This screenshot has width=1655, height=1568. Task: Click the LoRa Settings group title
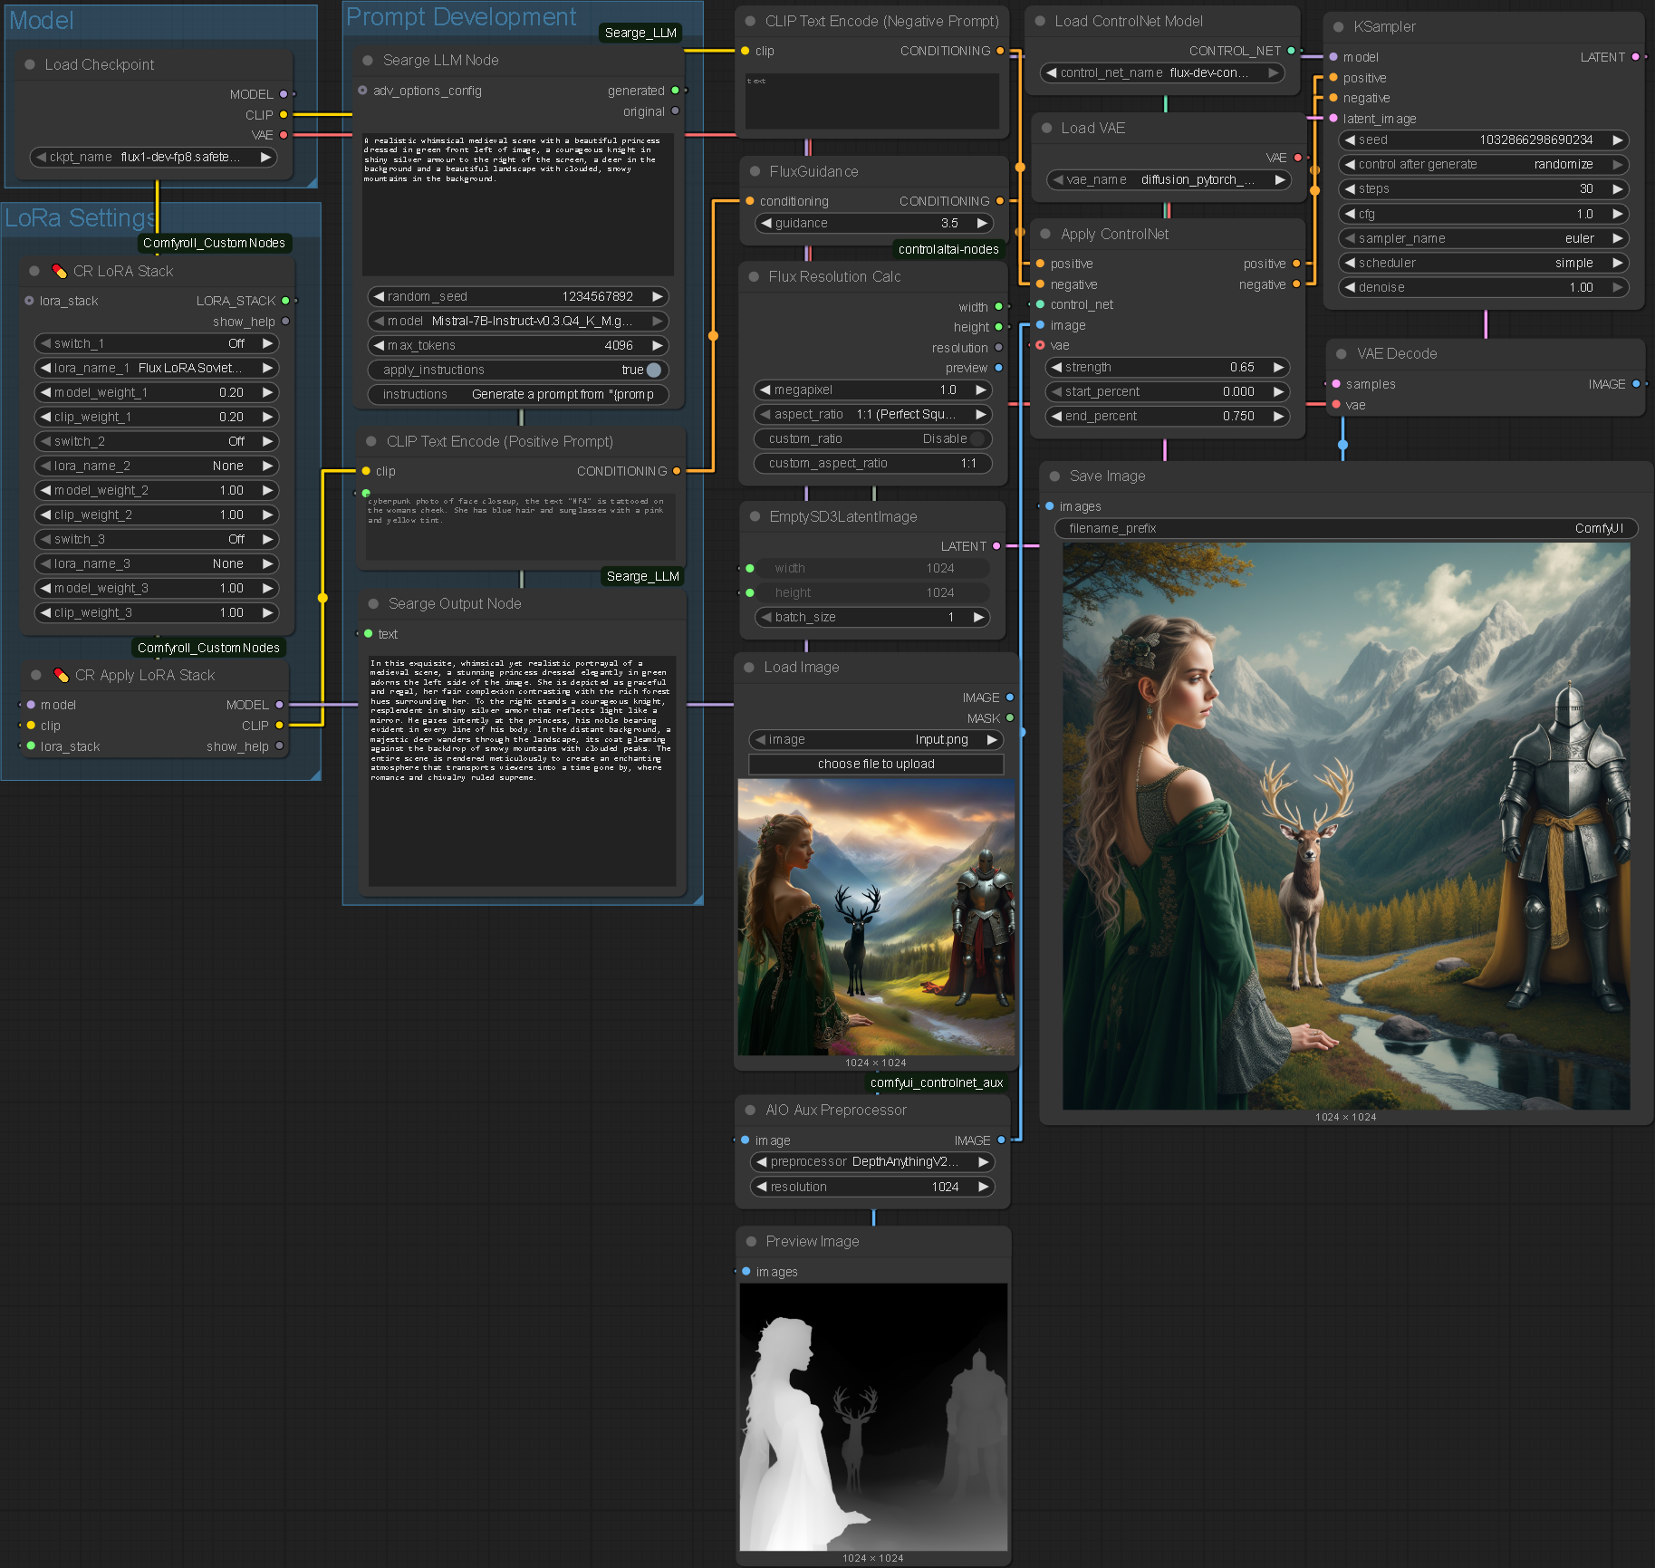[80, 217]
